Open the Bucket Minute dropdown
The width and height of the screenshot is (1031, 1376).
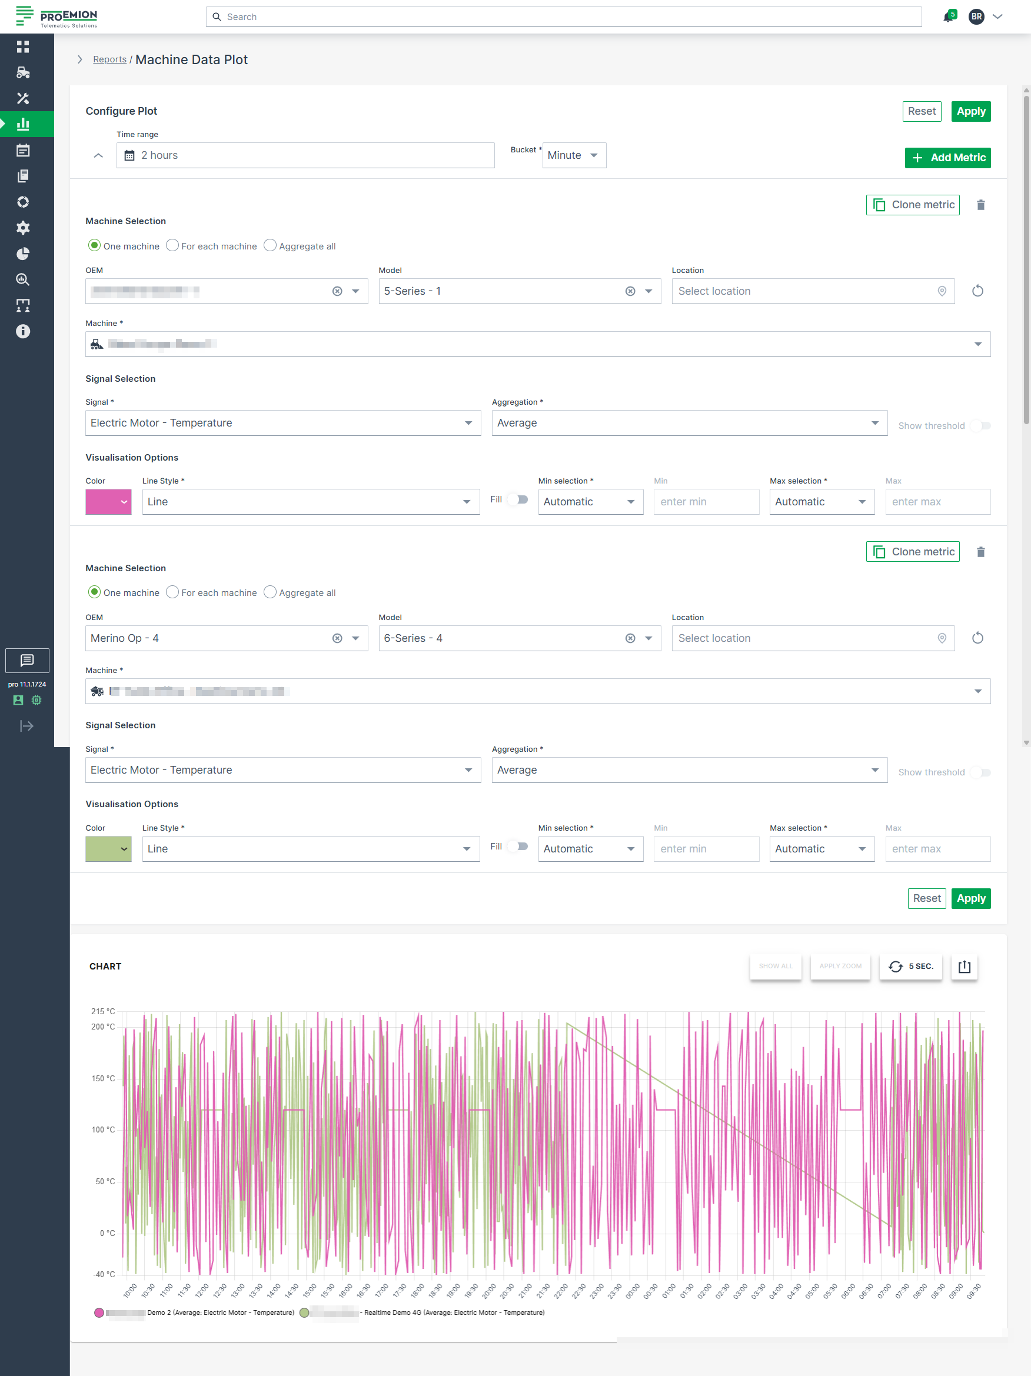tap(574, 155)
